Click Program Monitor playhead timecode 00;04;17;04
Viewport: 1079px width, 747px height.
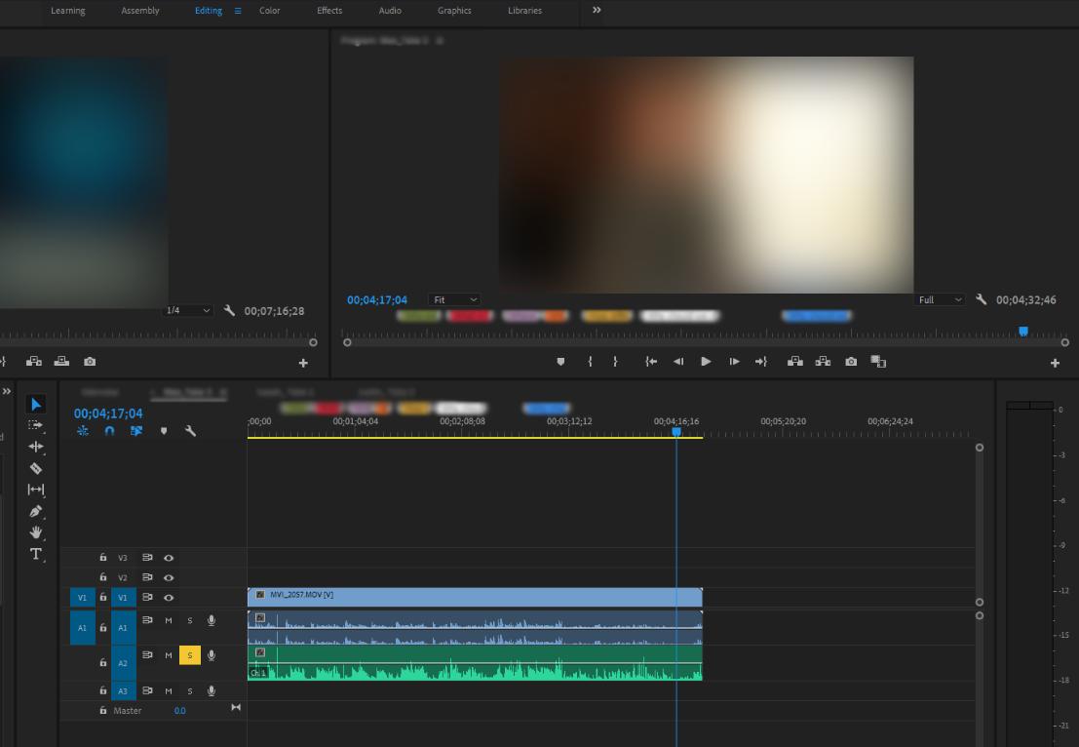(377, 300)
